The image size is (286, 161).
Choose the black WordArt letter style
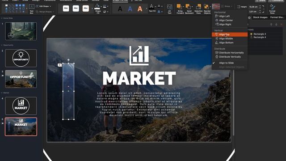tap(120, 8)
